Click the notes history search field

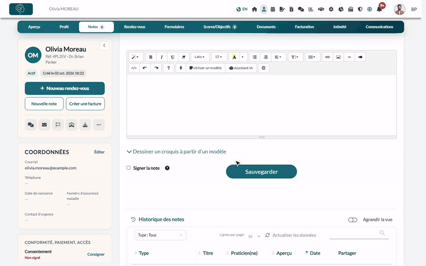pyautogui.click(x=358, y=234)
